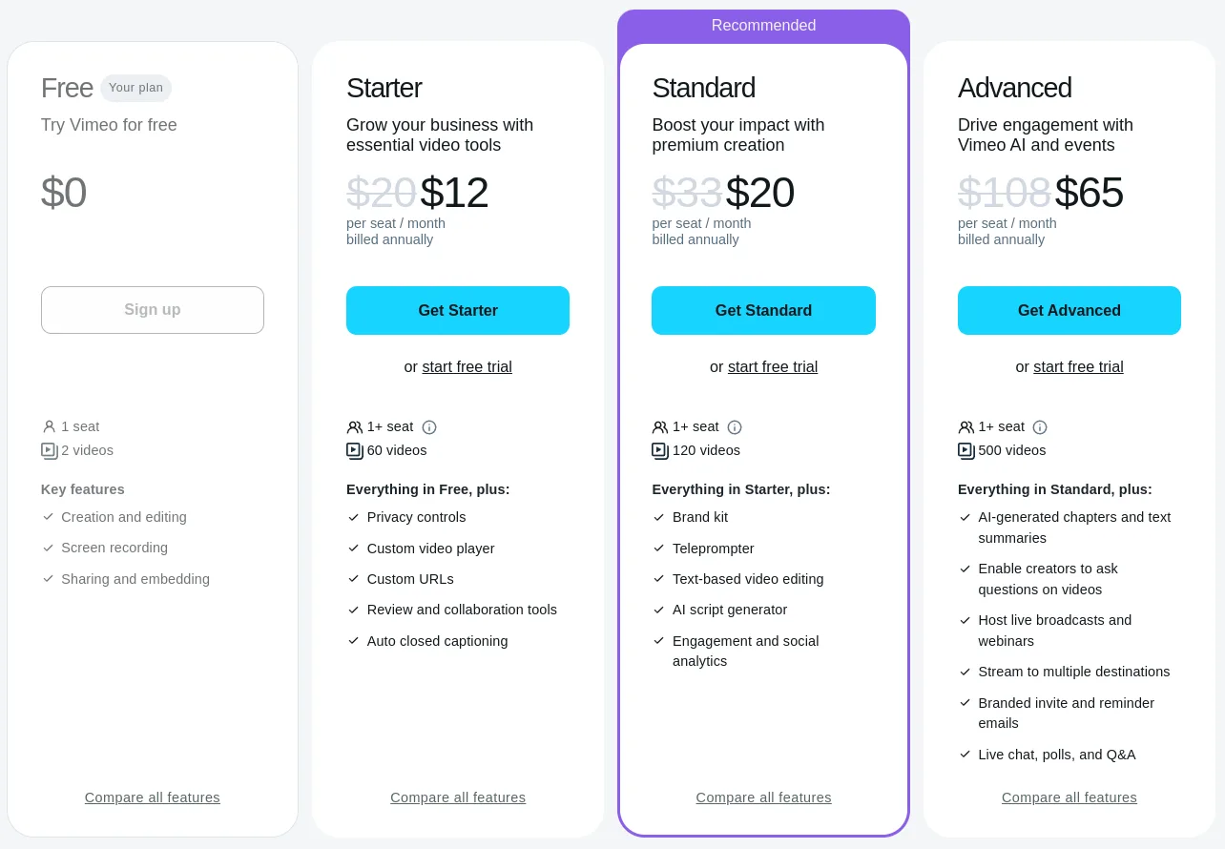Click the Your plan badge next to Free
The width and height of the screenshot is (1225, 849).
point(135,88)
